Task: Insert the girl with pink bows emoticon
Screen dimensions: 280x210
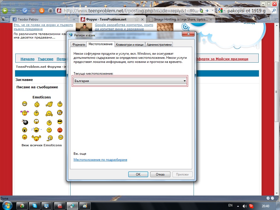Action: click(24, 113)
